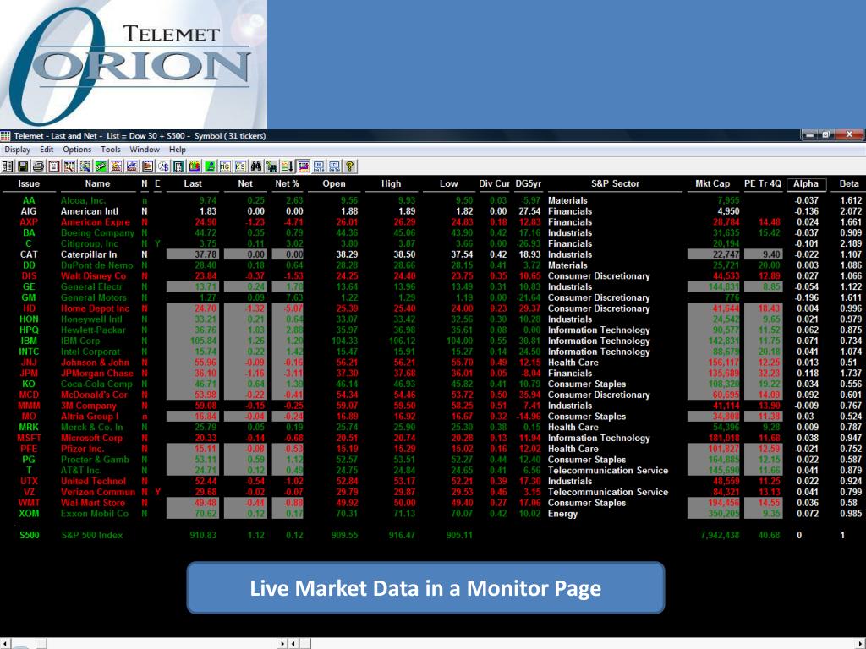This screenshot has width=866, height=649.
Task: Select the S500 index ticker
Action: [30, 535]
